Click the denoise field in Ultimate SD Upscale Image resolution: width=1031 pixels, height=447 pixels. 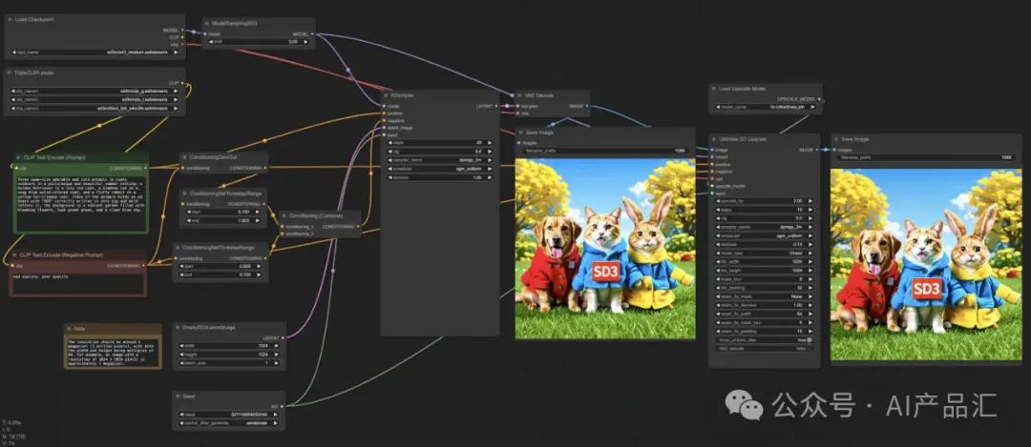point(765,244)
